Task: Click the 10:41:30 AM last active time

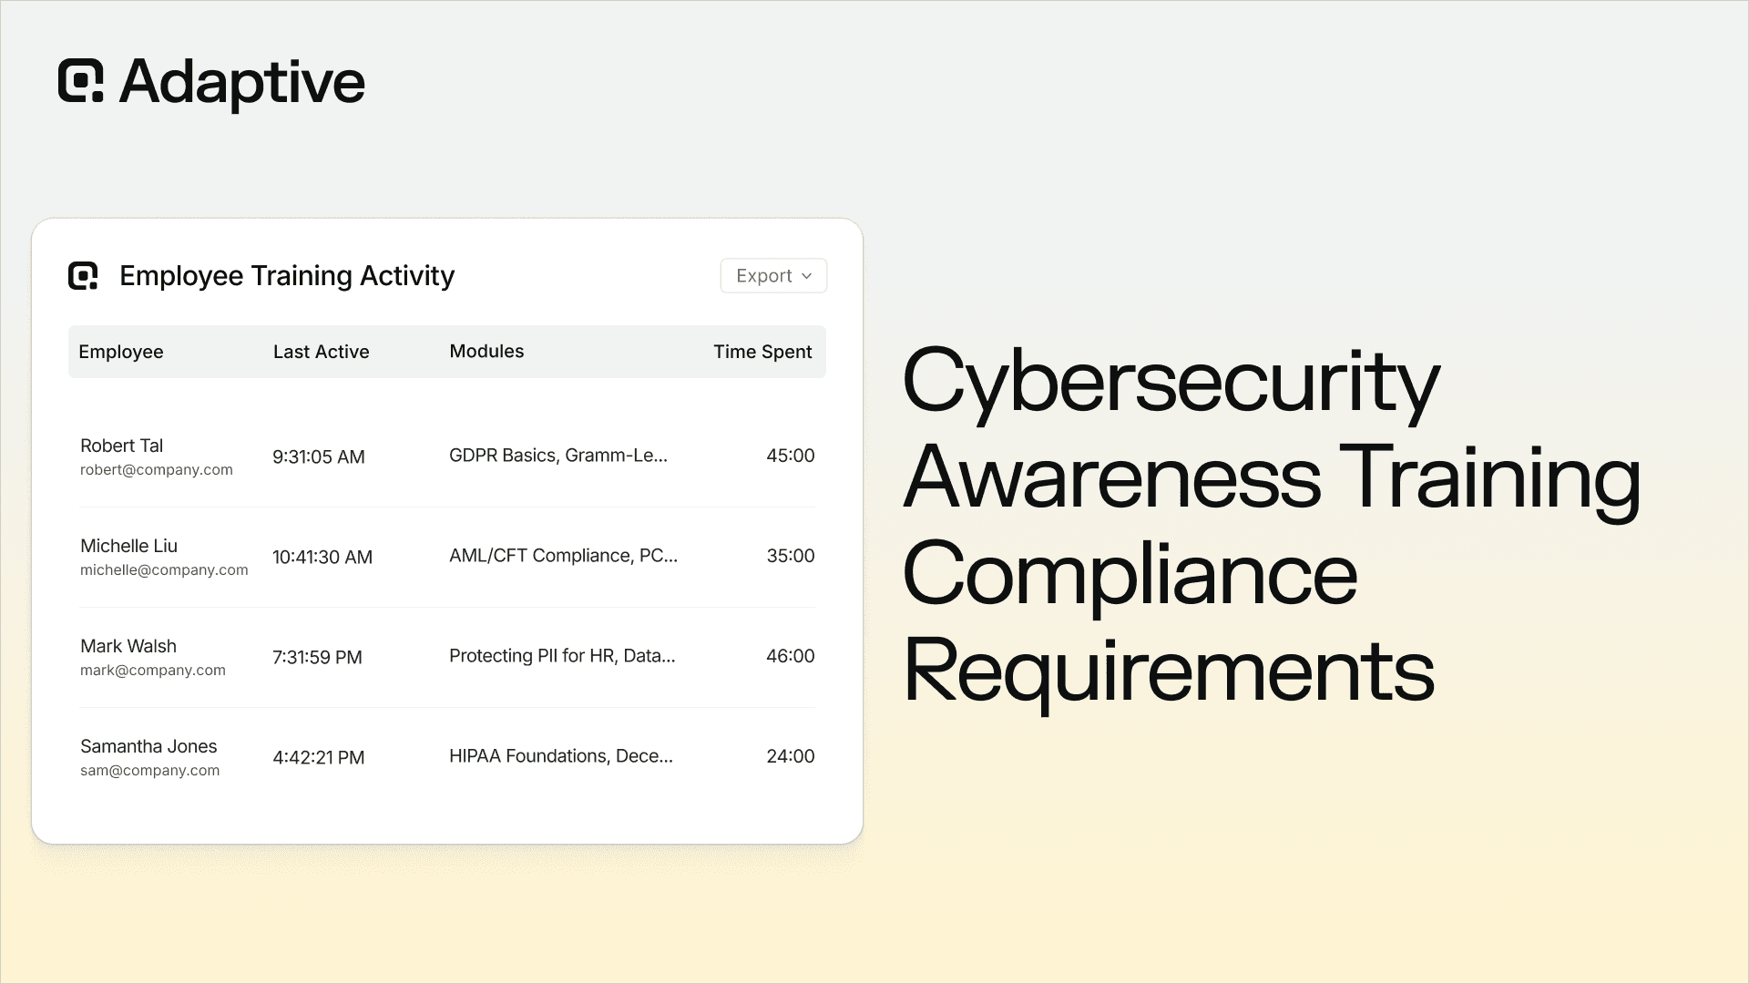Action: pyautogui.click(x=322, y=558)
